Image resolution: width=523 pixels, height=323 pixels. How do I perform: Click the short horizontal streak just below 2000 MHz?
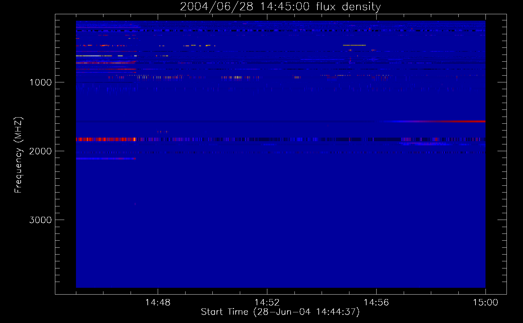(x=106, y=159)
